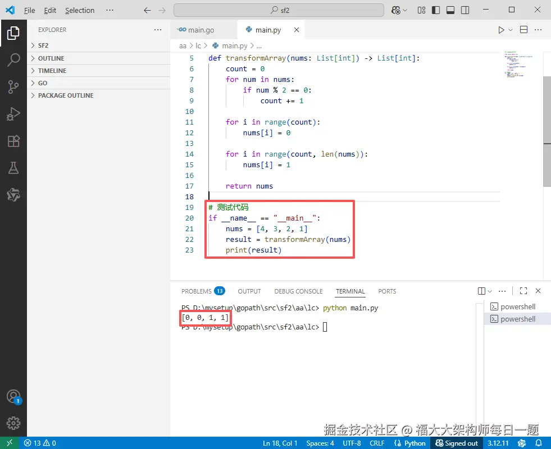Switch to the PORTS panel tab
Viewport: 551px width, 449px height.
(x=387, y=291)
